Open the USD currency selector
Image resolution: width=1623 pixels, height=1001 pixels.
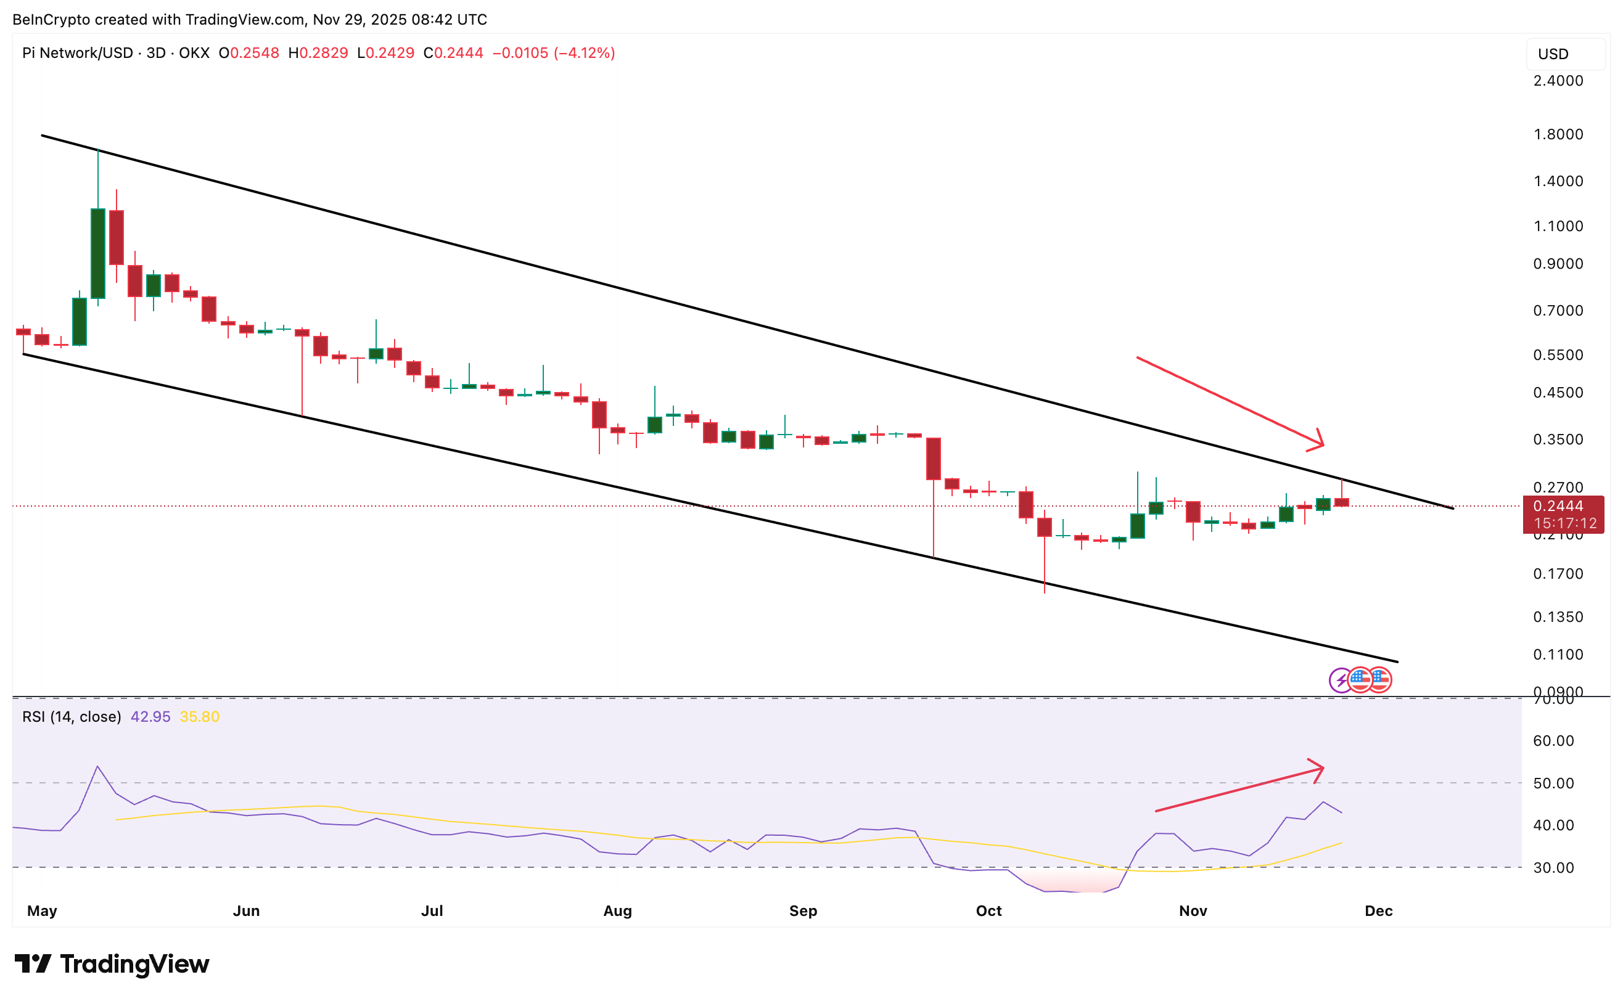(1567, 54)
